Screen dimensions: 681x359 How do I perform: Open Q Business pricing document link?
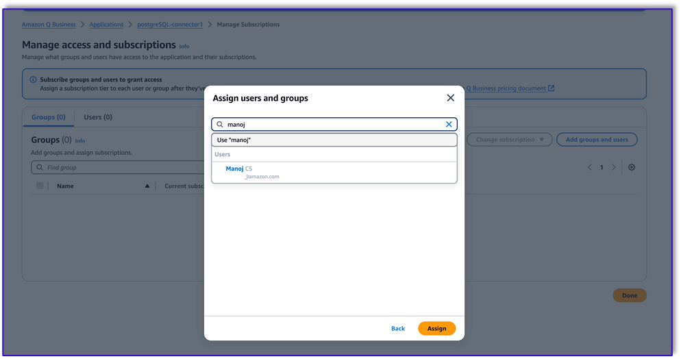[506, 88]
